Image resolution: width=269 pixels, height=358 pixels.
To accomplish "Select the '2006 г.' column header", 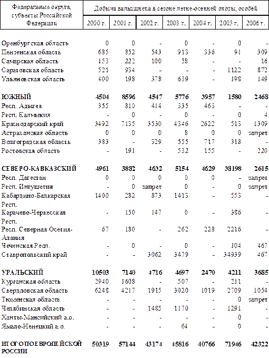I will pos(255,23).
